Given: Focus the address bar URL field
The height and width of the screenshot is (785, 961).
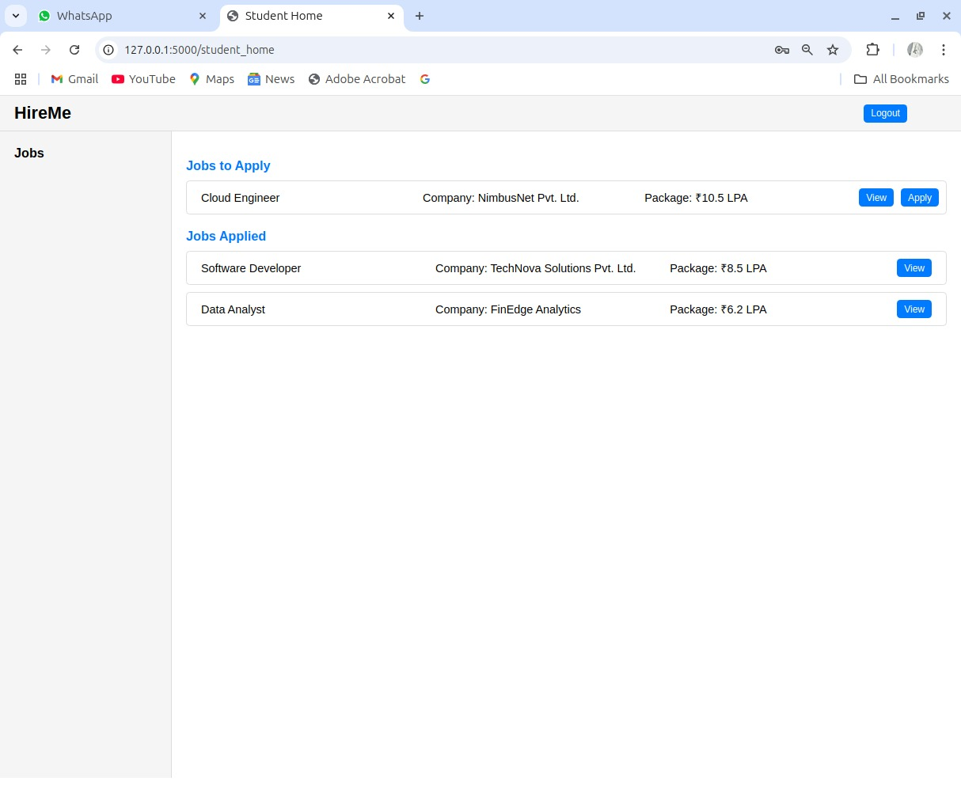Looking at the screenshot, I should (443, 50).
